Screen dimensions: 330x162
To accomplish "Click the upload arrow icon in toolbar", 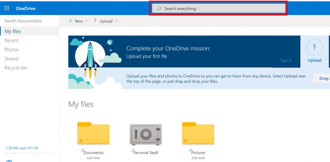I will click(95, 21).
